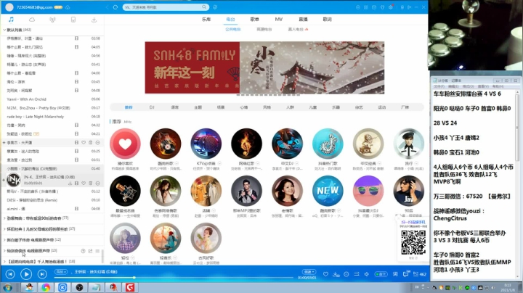Screen dimensions: 523x293
Task: Click the MV icon on the 大天蓬 song row
Action: [x=76, y=142]
